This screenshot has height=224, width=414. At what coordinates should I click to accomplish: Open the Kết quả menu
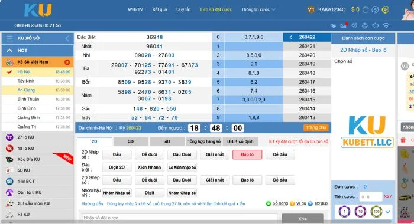[160, 9]
